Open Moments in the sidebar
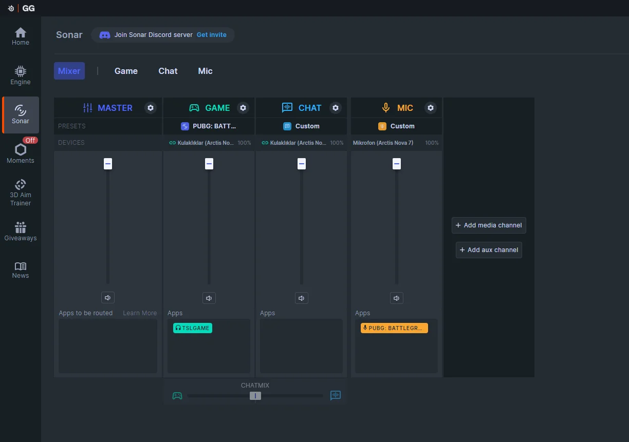Viewport: 629px width, 442px height. [x=21, y=154]
